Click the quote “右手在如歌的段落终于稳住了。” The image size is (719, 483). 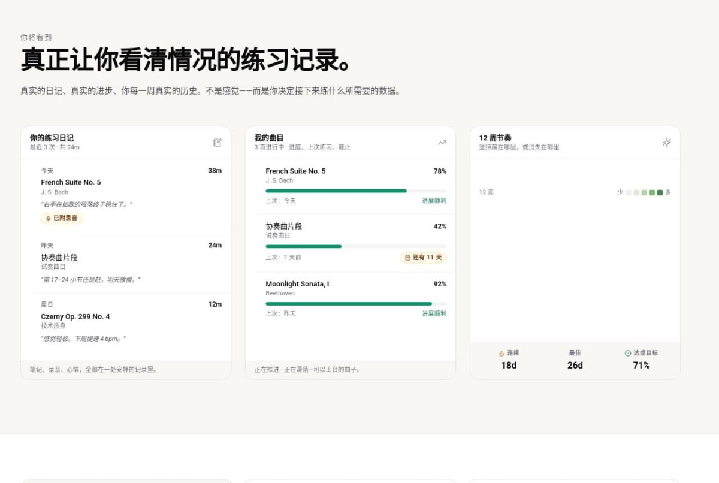pyautogui.click(x=86, y=204)
